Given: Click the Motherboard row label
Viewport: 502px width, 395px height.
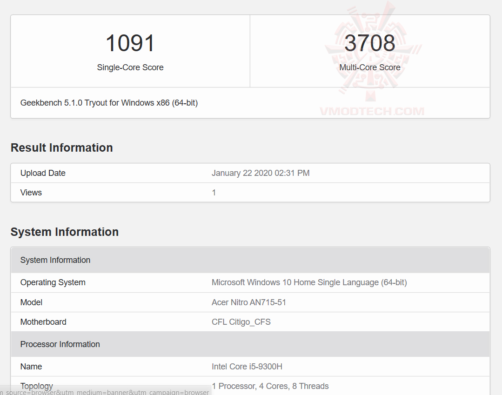Looking at the screenshot, I should click(x=43, y=321).
